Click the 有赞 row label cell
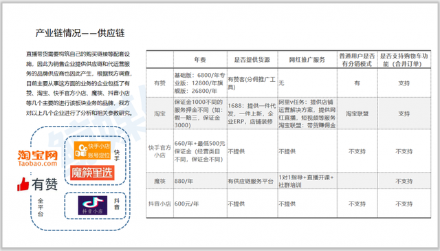This screenshot has height=251, width=440. (x=159, y=83)
